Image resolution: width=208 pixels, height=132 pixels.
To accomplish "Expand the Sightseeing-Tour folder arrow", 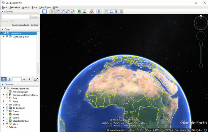I will (4, 36).
